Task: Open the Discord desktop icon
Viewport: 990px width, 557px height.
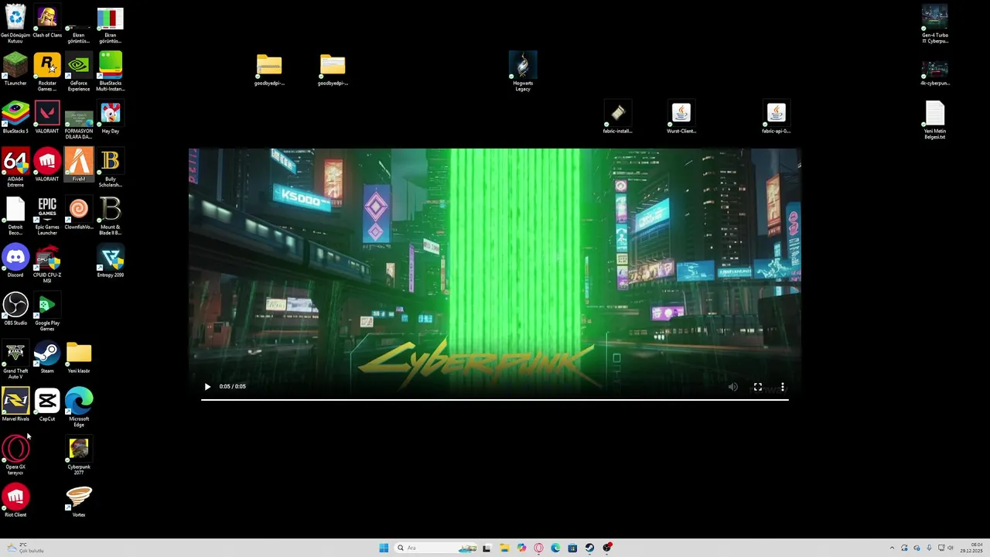Action: (x=15, y=261)
